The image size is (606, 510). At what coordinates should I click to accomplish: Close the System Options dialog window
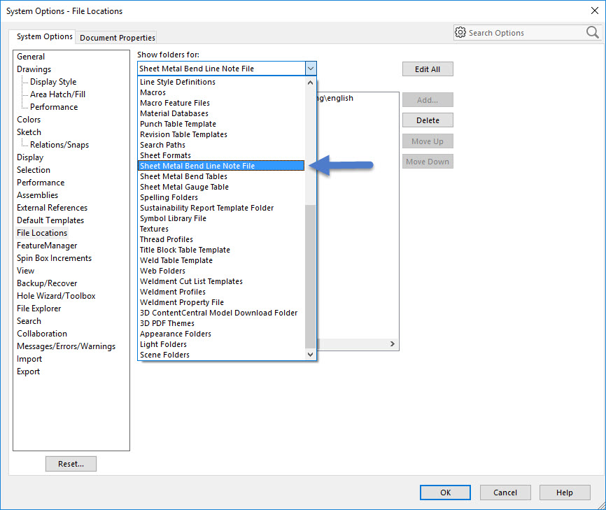pyautogui.click(x=594, y=10)
